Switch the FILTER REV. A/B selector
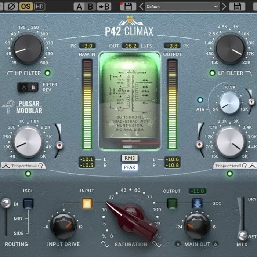This screenshot has height=257, width=257. point(28,87)
